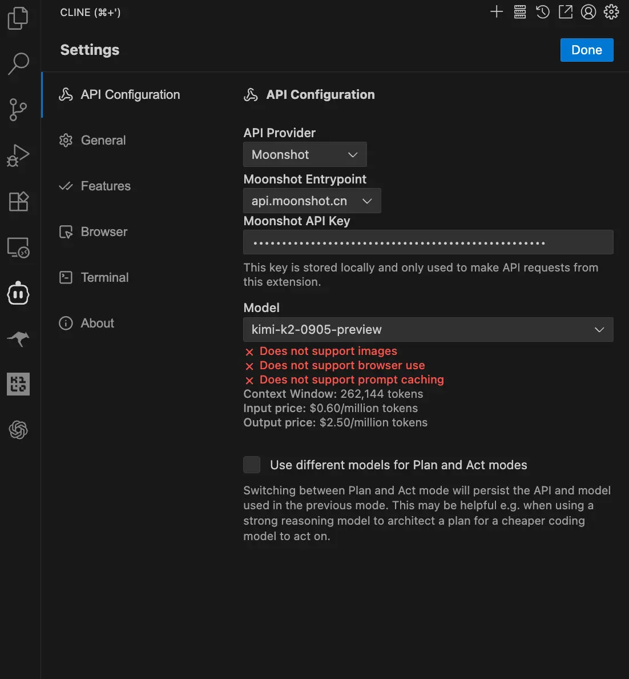
Task: Click the CLINE panel title
Action: [x=90, y=13]
